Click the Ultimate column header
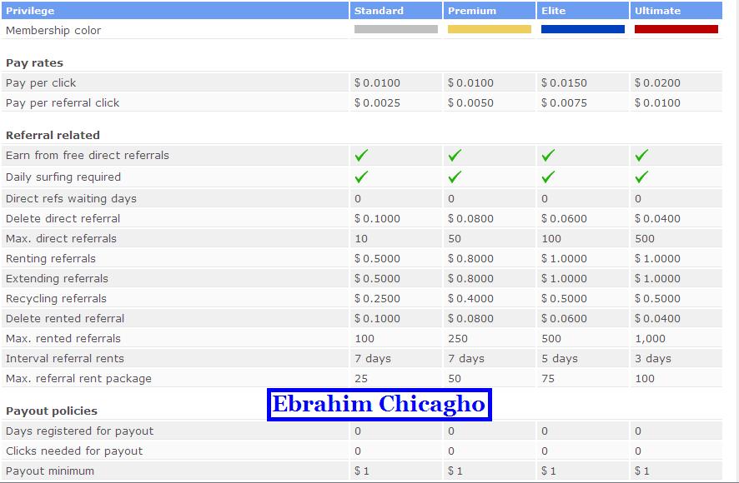This screenshot has height=483, width=739. point(676,10)
